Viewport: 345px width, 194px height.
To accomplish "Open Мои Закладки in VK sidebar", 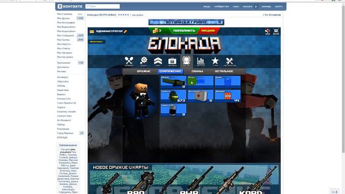I will (65, 53).
